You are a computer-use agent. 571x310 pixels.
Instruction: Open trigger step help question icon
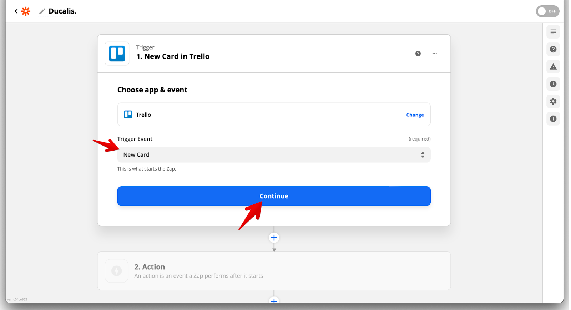(x=418, y=54)
